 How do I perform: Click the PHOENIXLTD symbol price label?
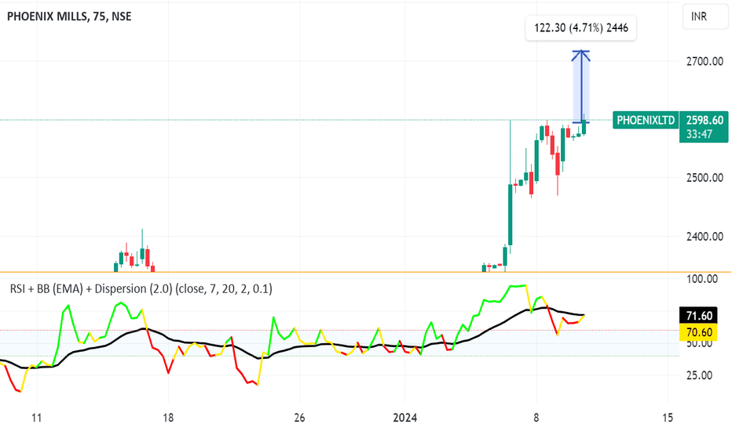[x=646, y=120]
